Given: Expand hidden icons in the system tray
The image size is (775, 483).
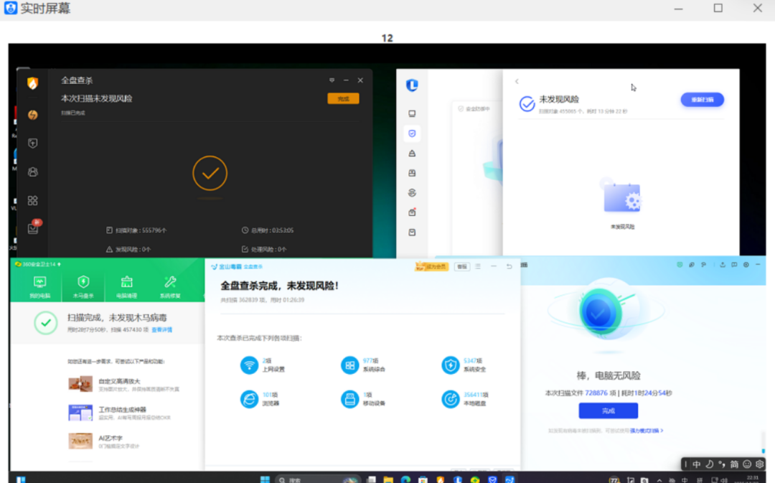Looking at the screenshot, I should [x=658, y=479].
